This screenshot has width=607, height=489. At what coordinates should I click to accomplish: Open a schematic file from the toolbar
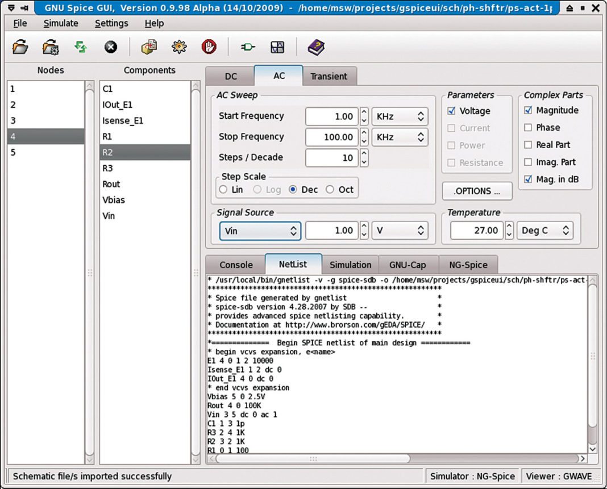[20, 47]
